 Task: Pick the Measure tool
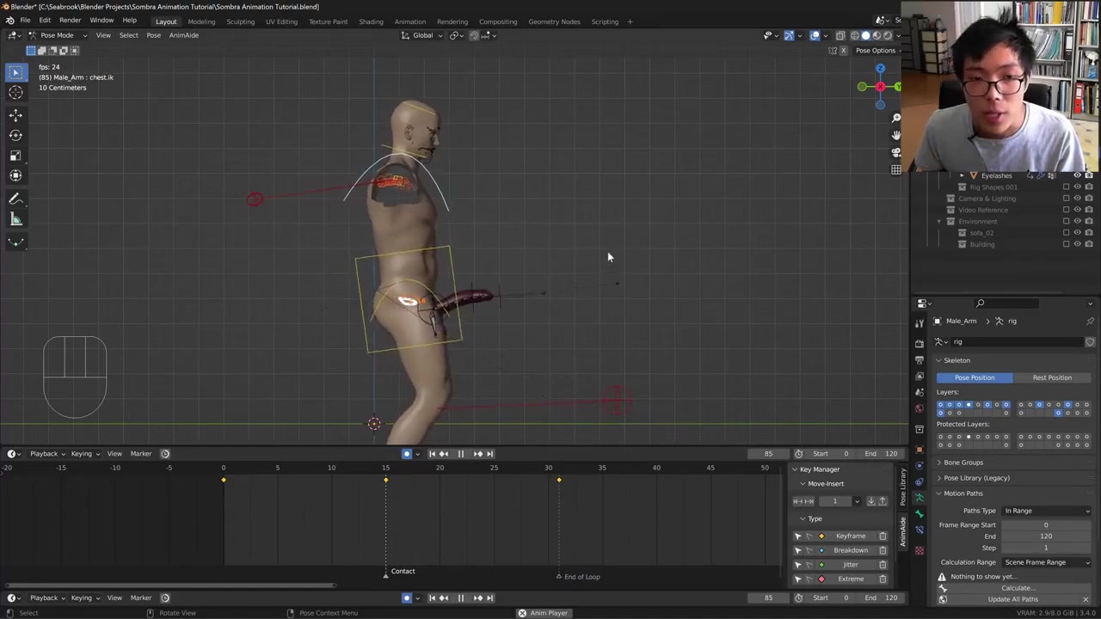point(15,219)
